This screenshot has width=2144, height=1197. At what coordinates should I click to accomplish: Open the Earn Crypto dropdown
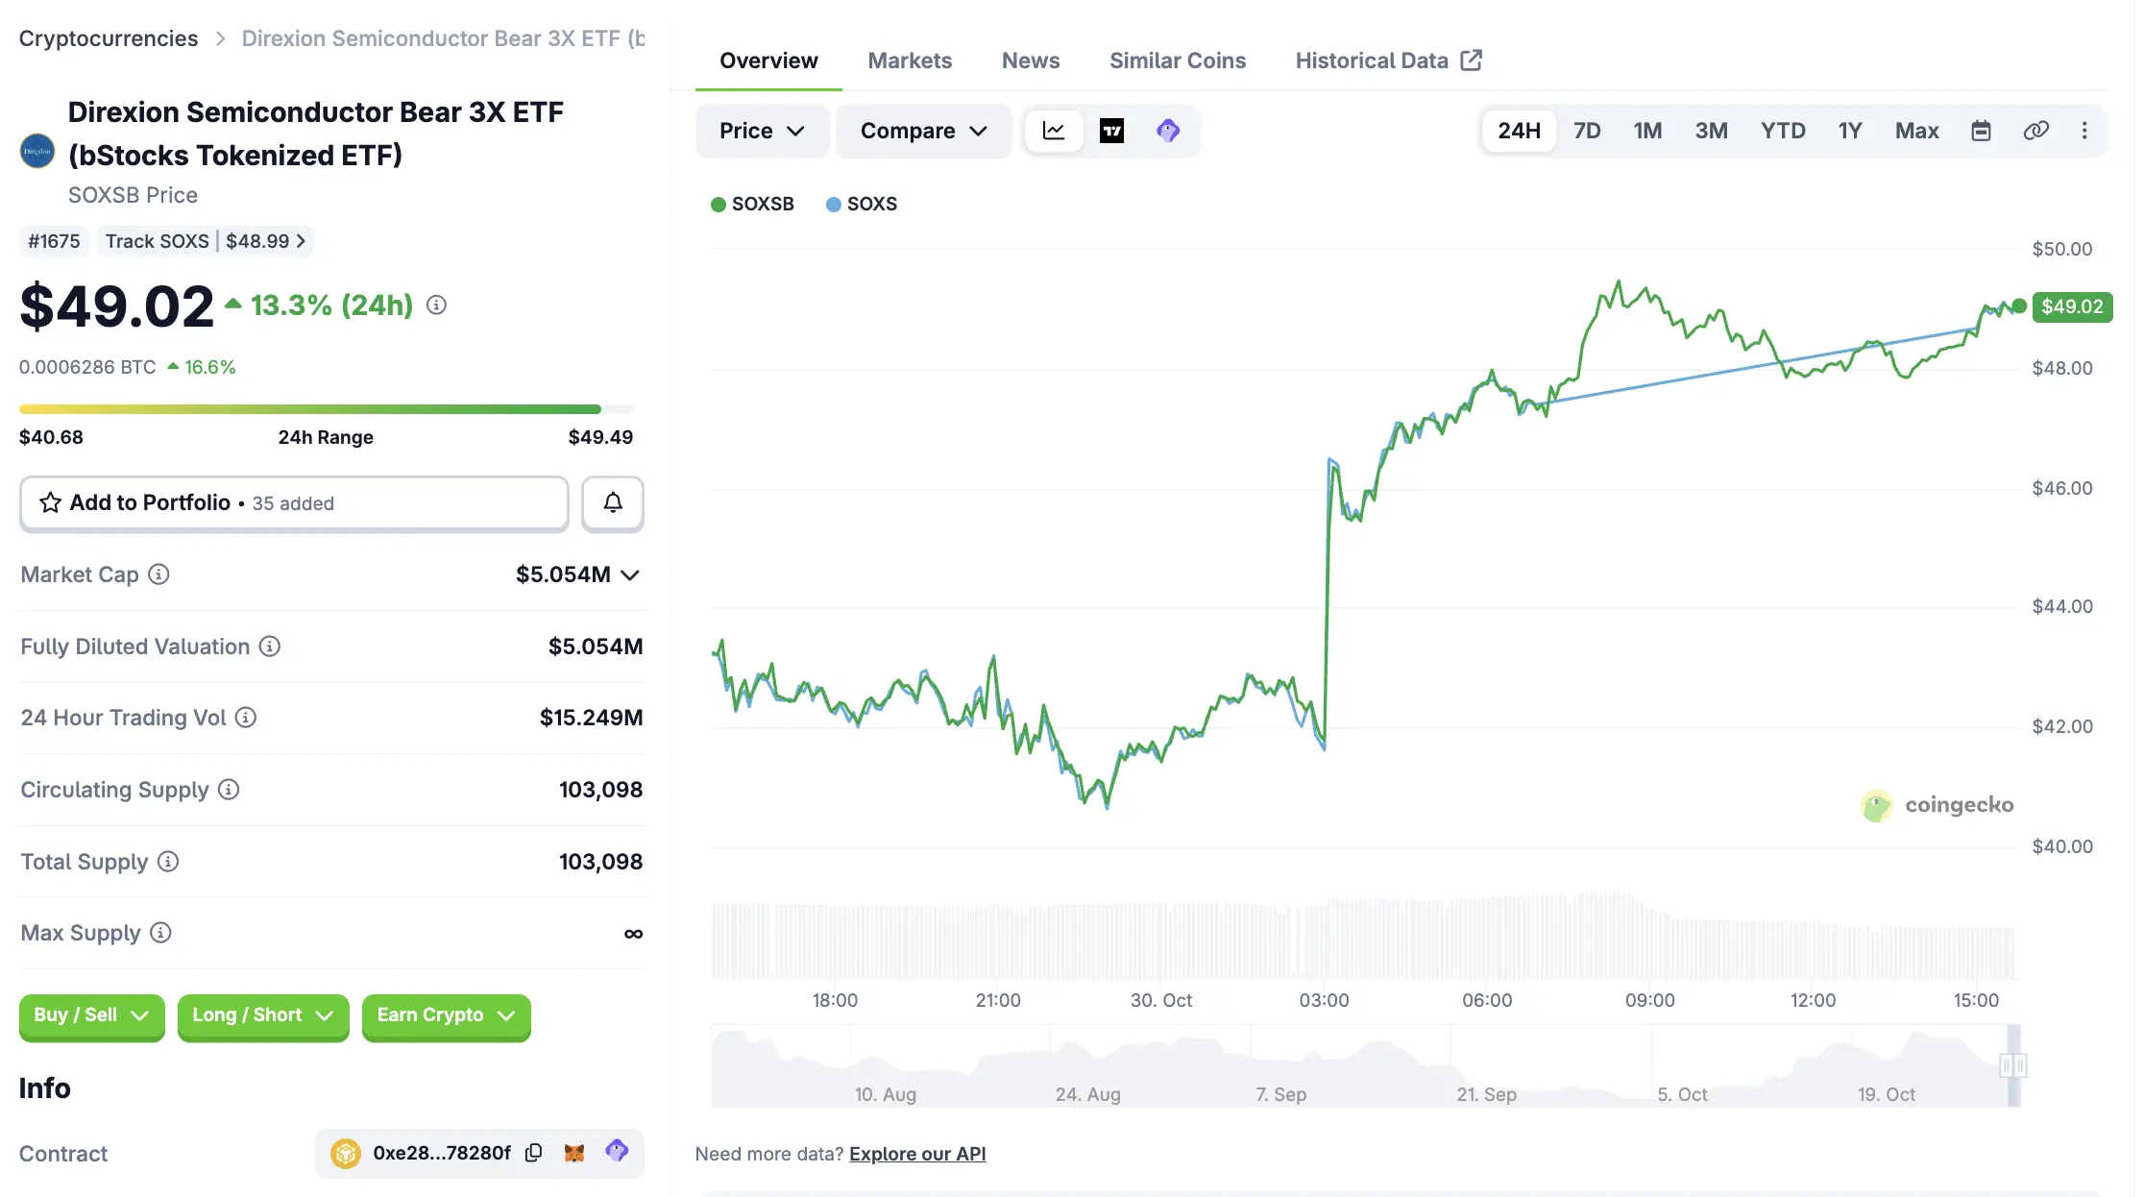(447, 1016)
